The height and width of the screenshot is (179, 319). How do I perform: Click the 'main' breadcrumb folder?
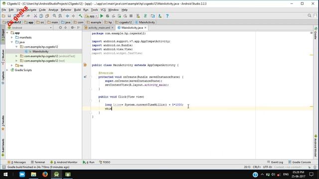[x=53, y=22]
